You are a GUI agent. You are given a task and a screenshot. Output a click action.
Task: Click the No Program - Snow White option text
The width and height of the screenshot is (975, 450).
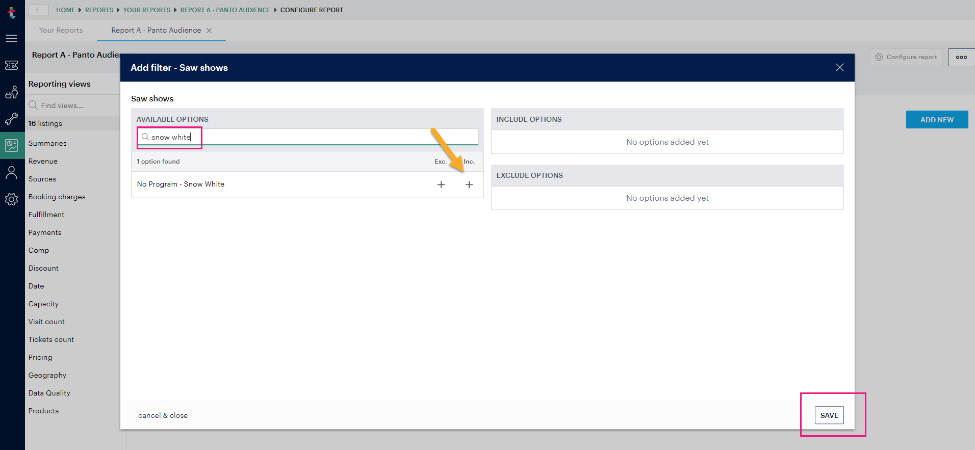point(181,184)
